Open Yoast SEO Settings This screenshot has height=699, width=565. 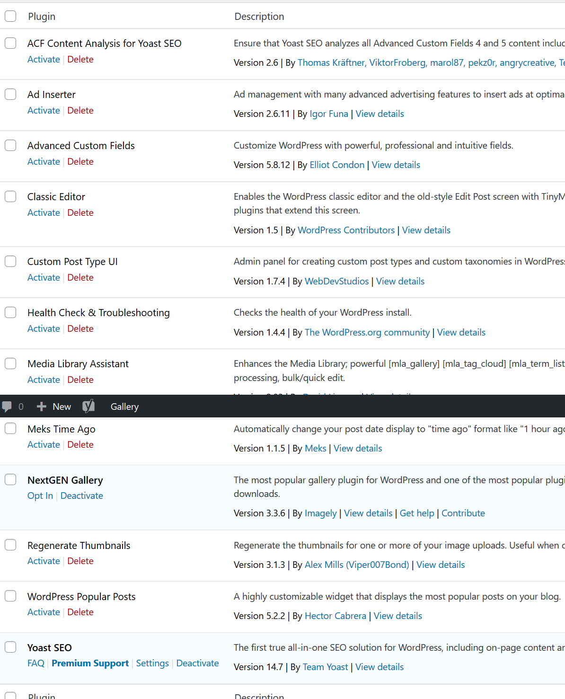[152, 663]
